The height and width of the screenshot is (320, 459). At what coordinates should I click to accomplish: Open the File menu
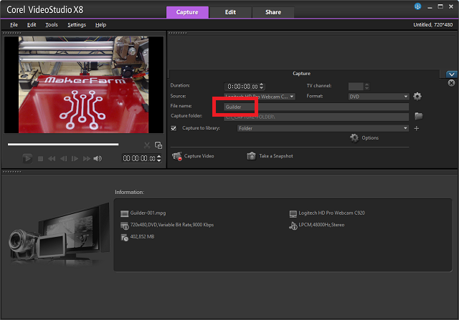(x=14, y=25)
